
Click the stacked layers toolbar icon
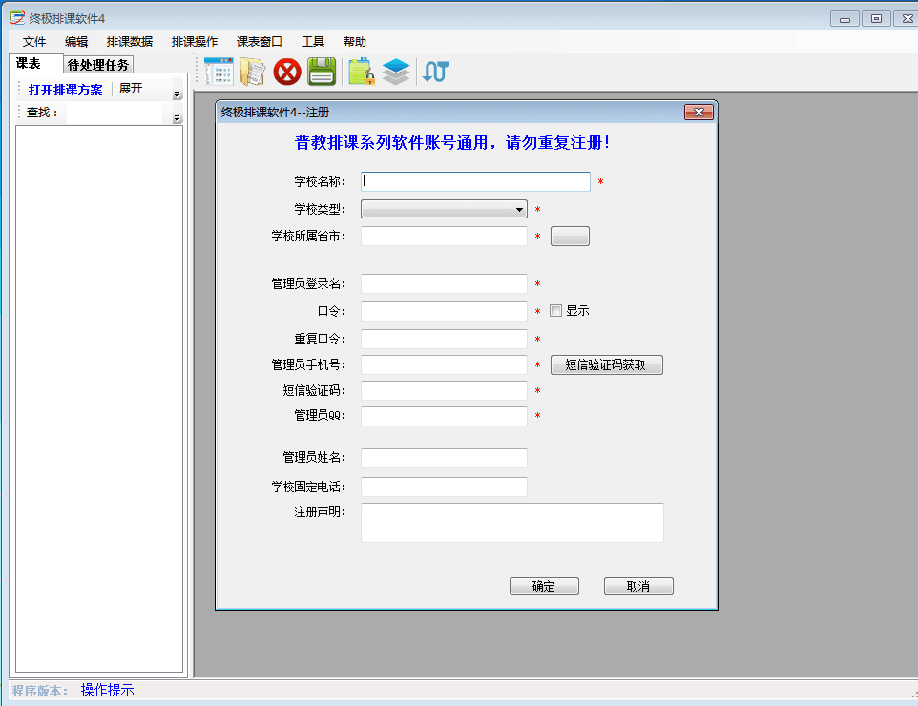395,72
